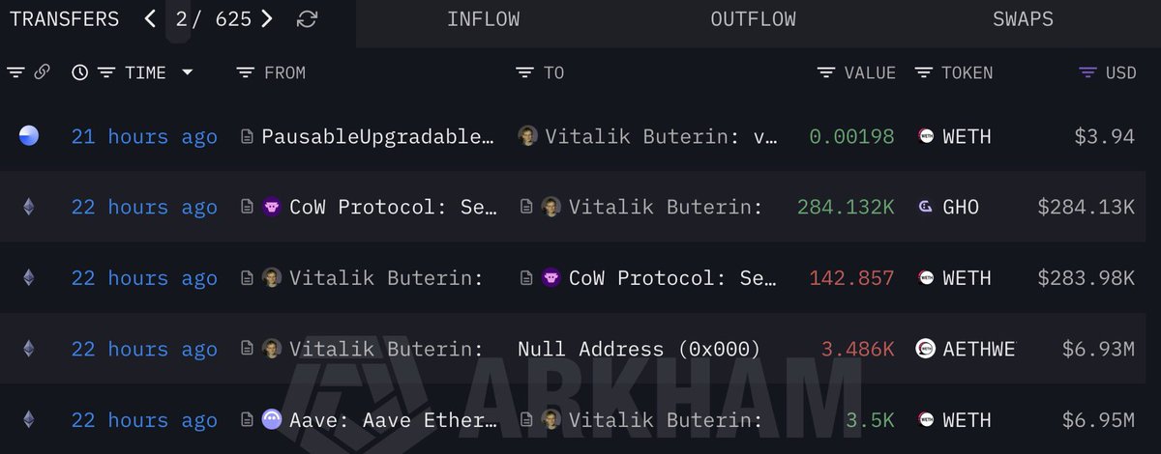Open the FROM column filter icon

(x=246, y=72)
